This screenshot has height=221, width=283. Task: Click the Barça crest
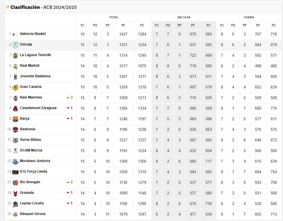(15, 119)
